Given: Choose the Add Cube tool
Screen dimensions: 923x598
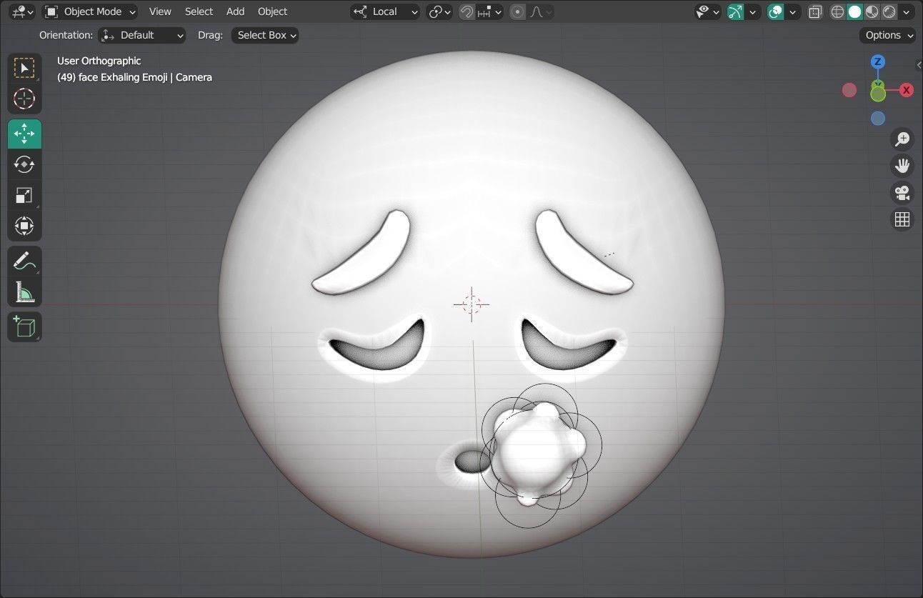Looking at the screenshot, I should [x=24, y=327].
